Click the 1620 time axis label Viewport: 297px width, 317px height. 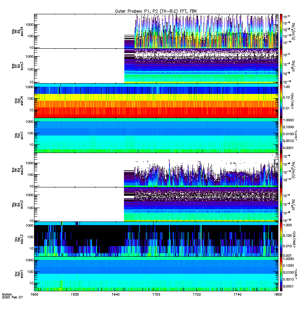pyautogui.click(x=75, y=294)
